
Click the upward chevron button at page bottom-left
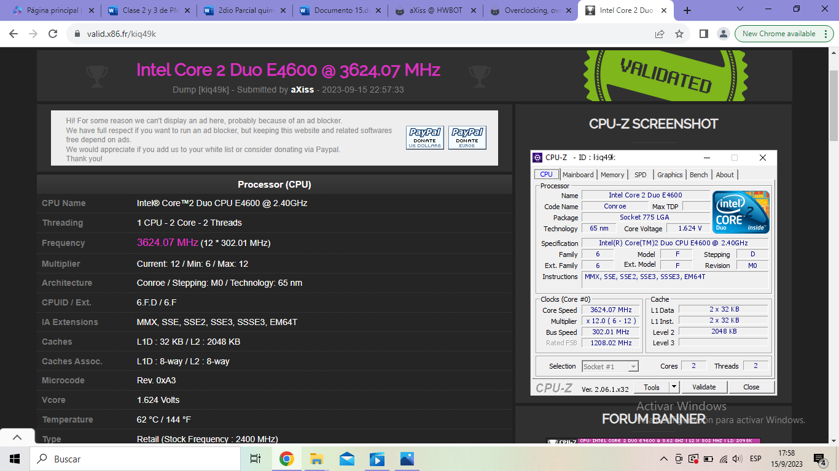click(x=17, y=437)
